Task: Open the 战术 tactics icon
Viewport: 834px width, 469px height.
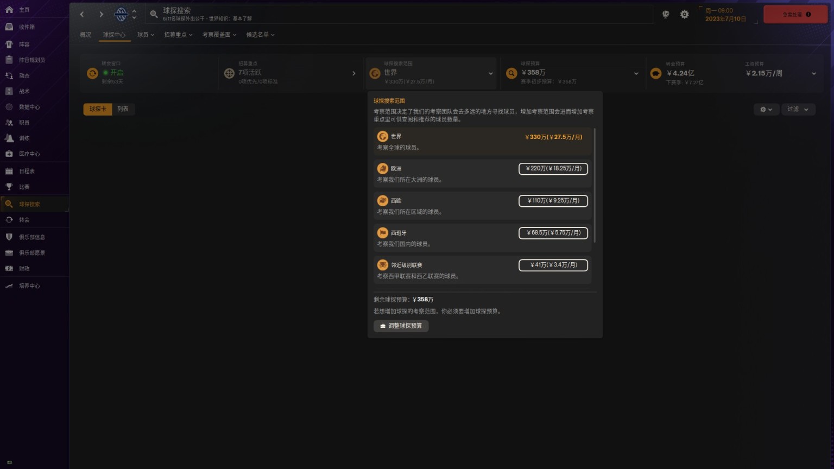Action: tap(9, 91)
